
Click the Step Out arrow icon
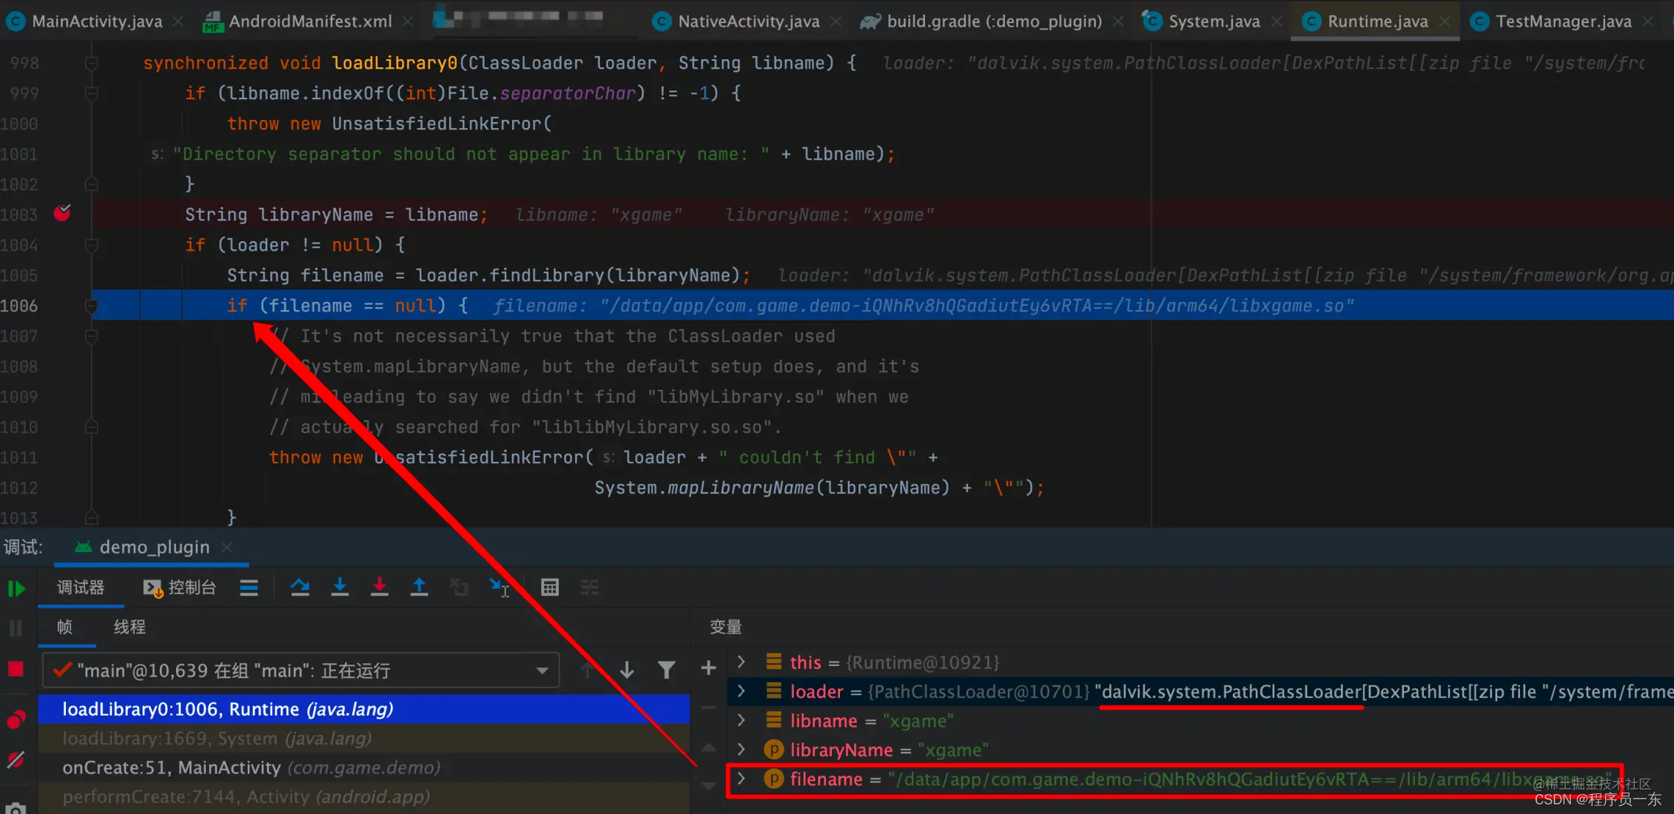click(419, 588)
